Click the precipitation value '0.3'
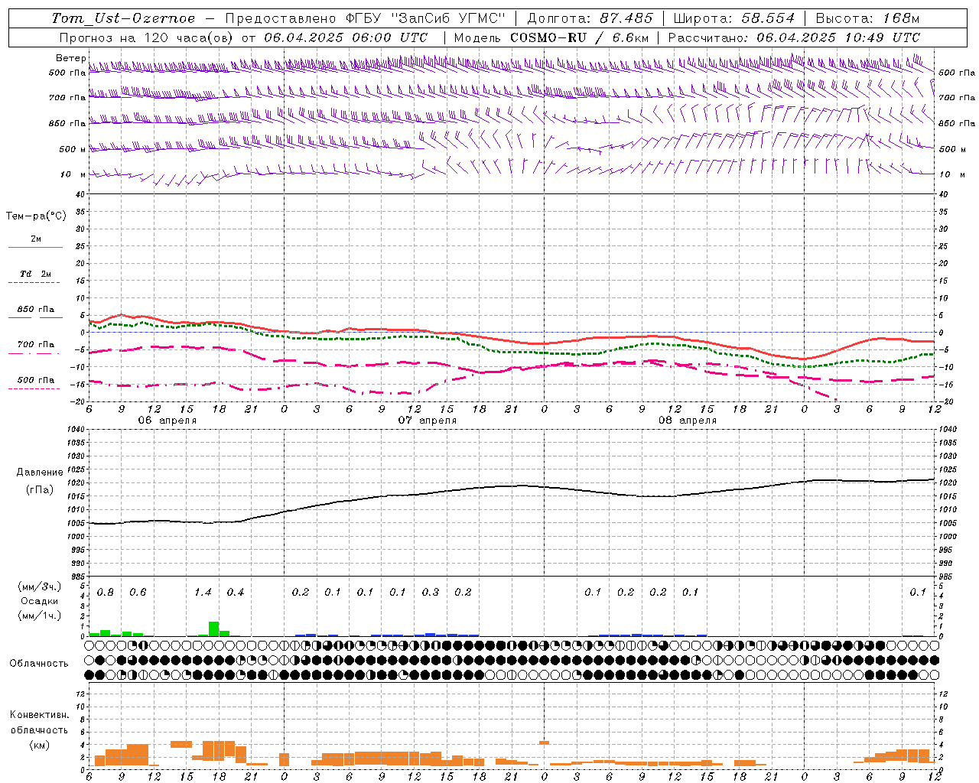The height and width of the screenshot is (783, 979). point(431,592)
